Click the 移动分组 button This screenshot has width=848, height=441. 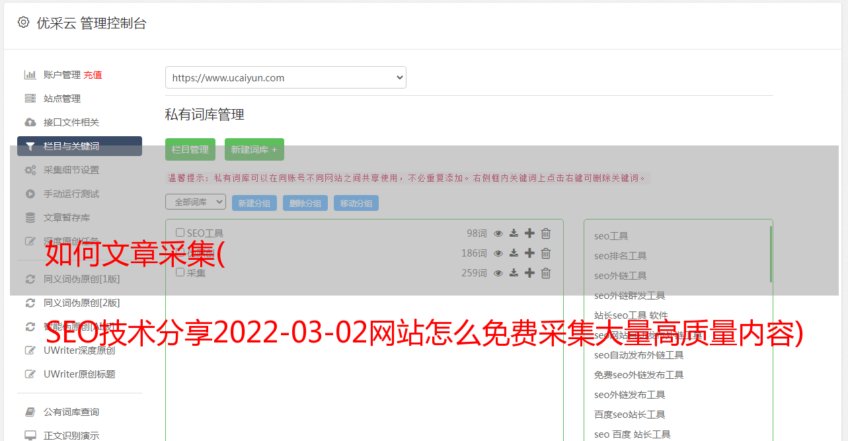[356, 203]
